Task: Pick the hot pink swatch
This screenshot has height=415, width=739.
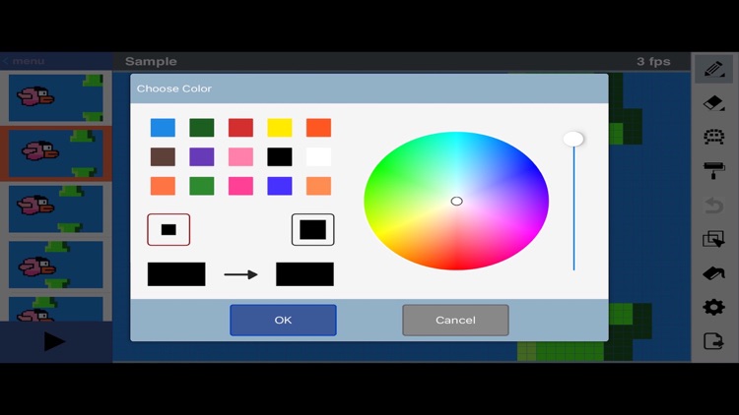Action: click(240, 186)
